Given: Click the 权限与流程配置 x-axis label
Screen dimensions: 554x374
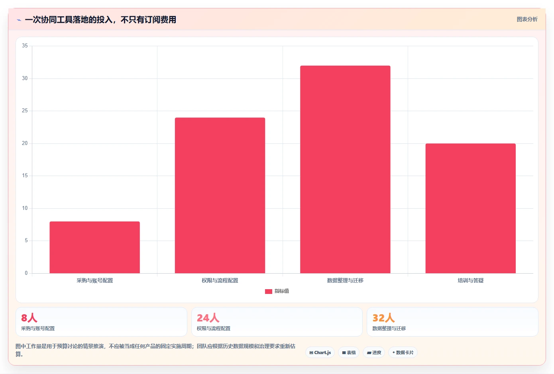Looking at the screenshot, I should point(220,280).
